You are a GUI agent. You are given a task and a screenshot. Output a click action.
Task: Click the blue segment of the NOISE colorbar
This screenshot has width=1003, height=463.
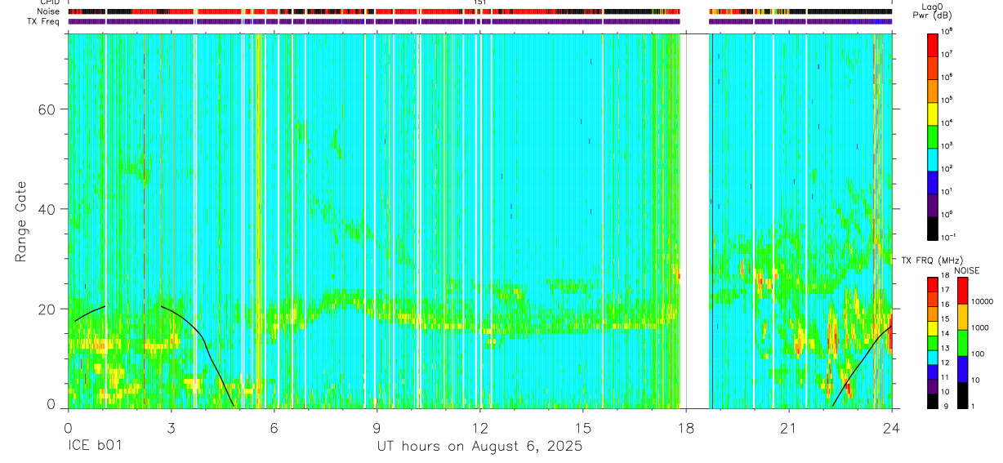[962, 369]
